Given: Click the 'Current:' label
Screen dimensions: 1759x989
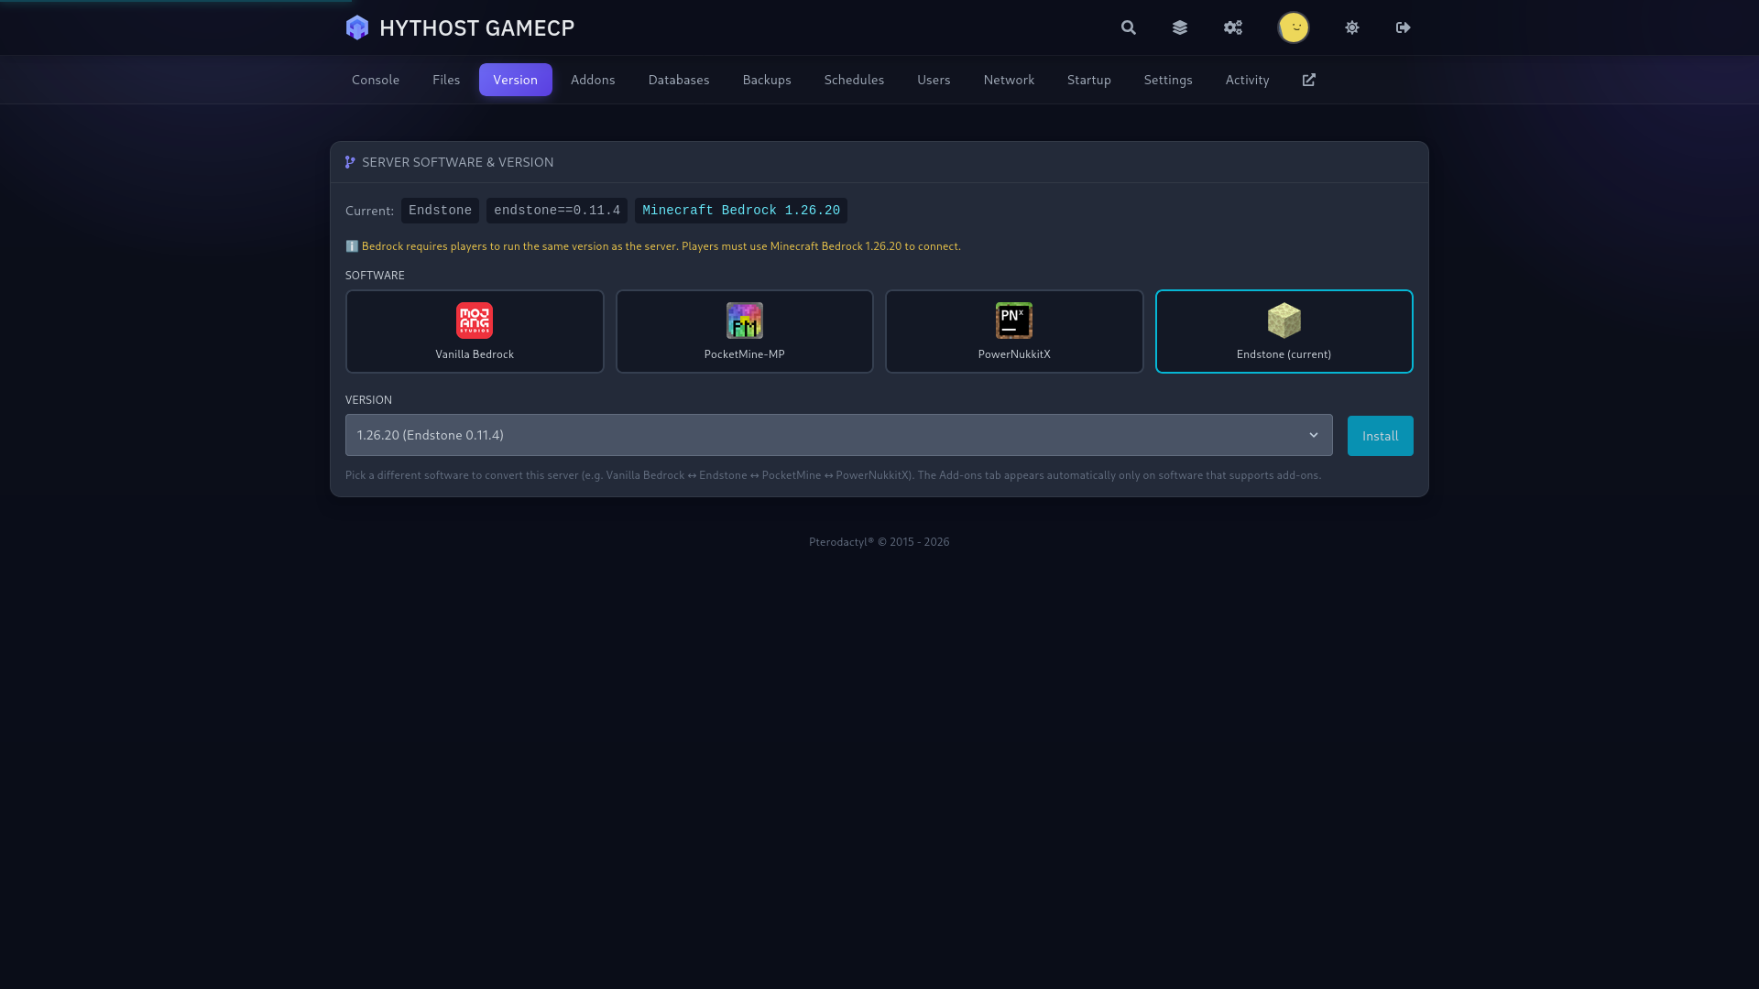Looking at the screenshot, I should coord(370,211).
